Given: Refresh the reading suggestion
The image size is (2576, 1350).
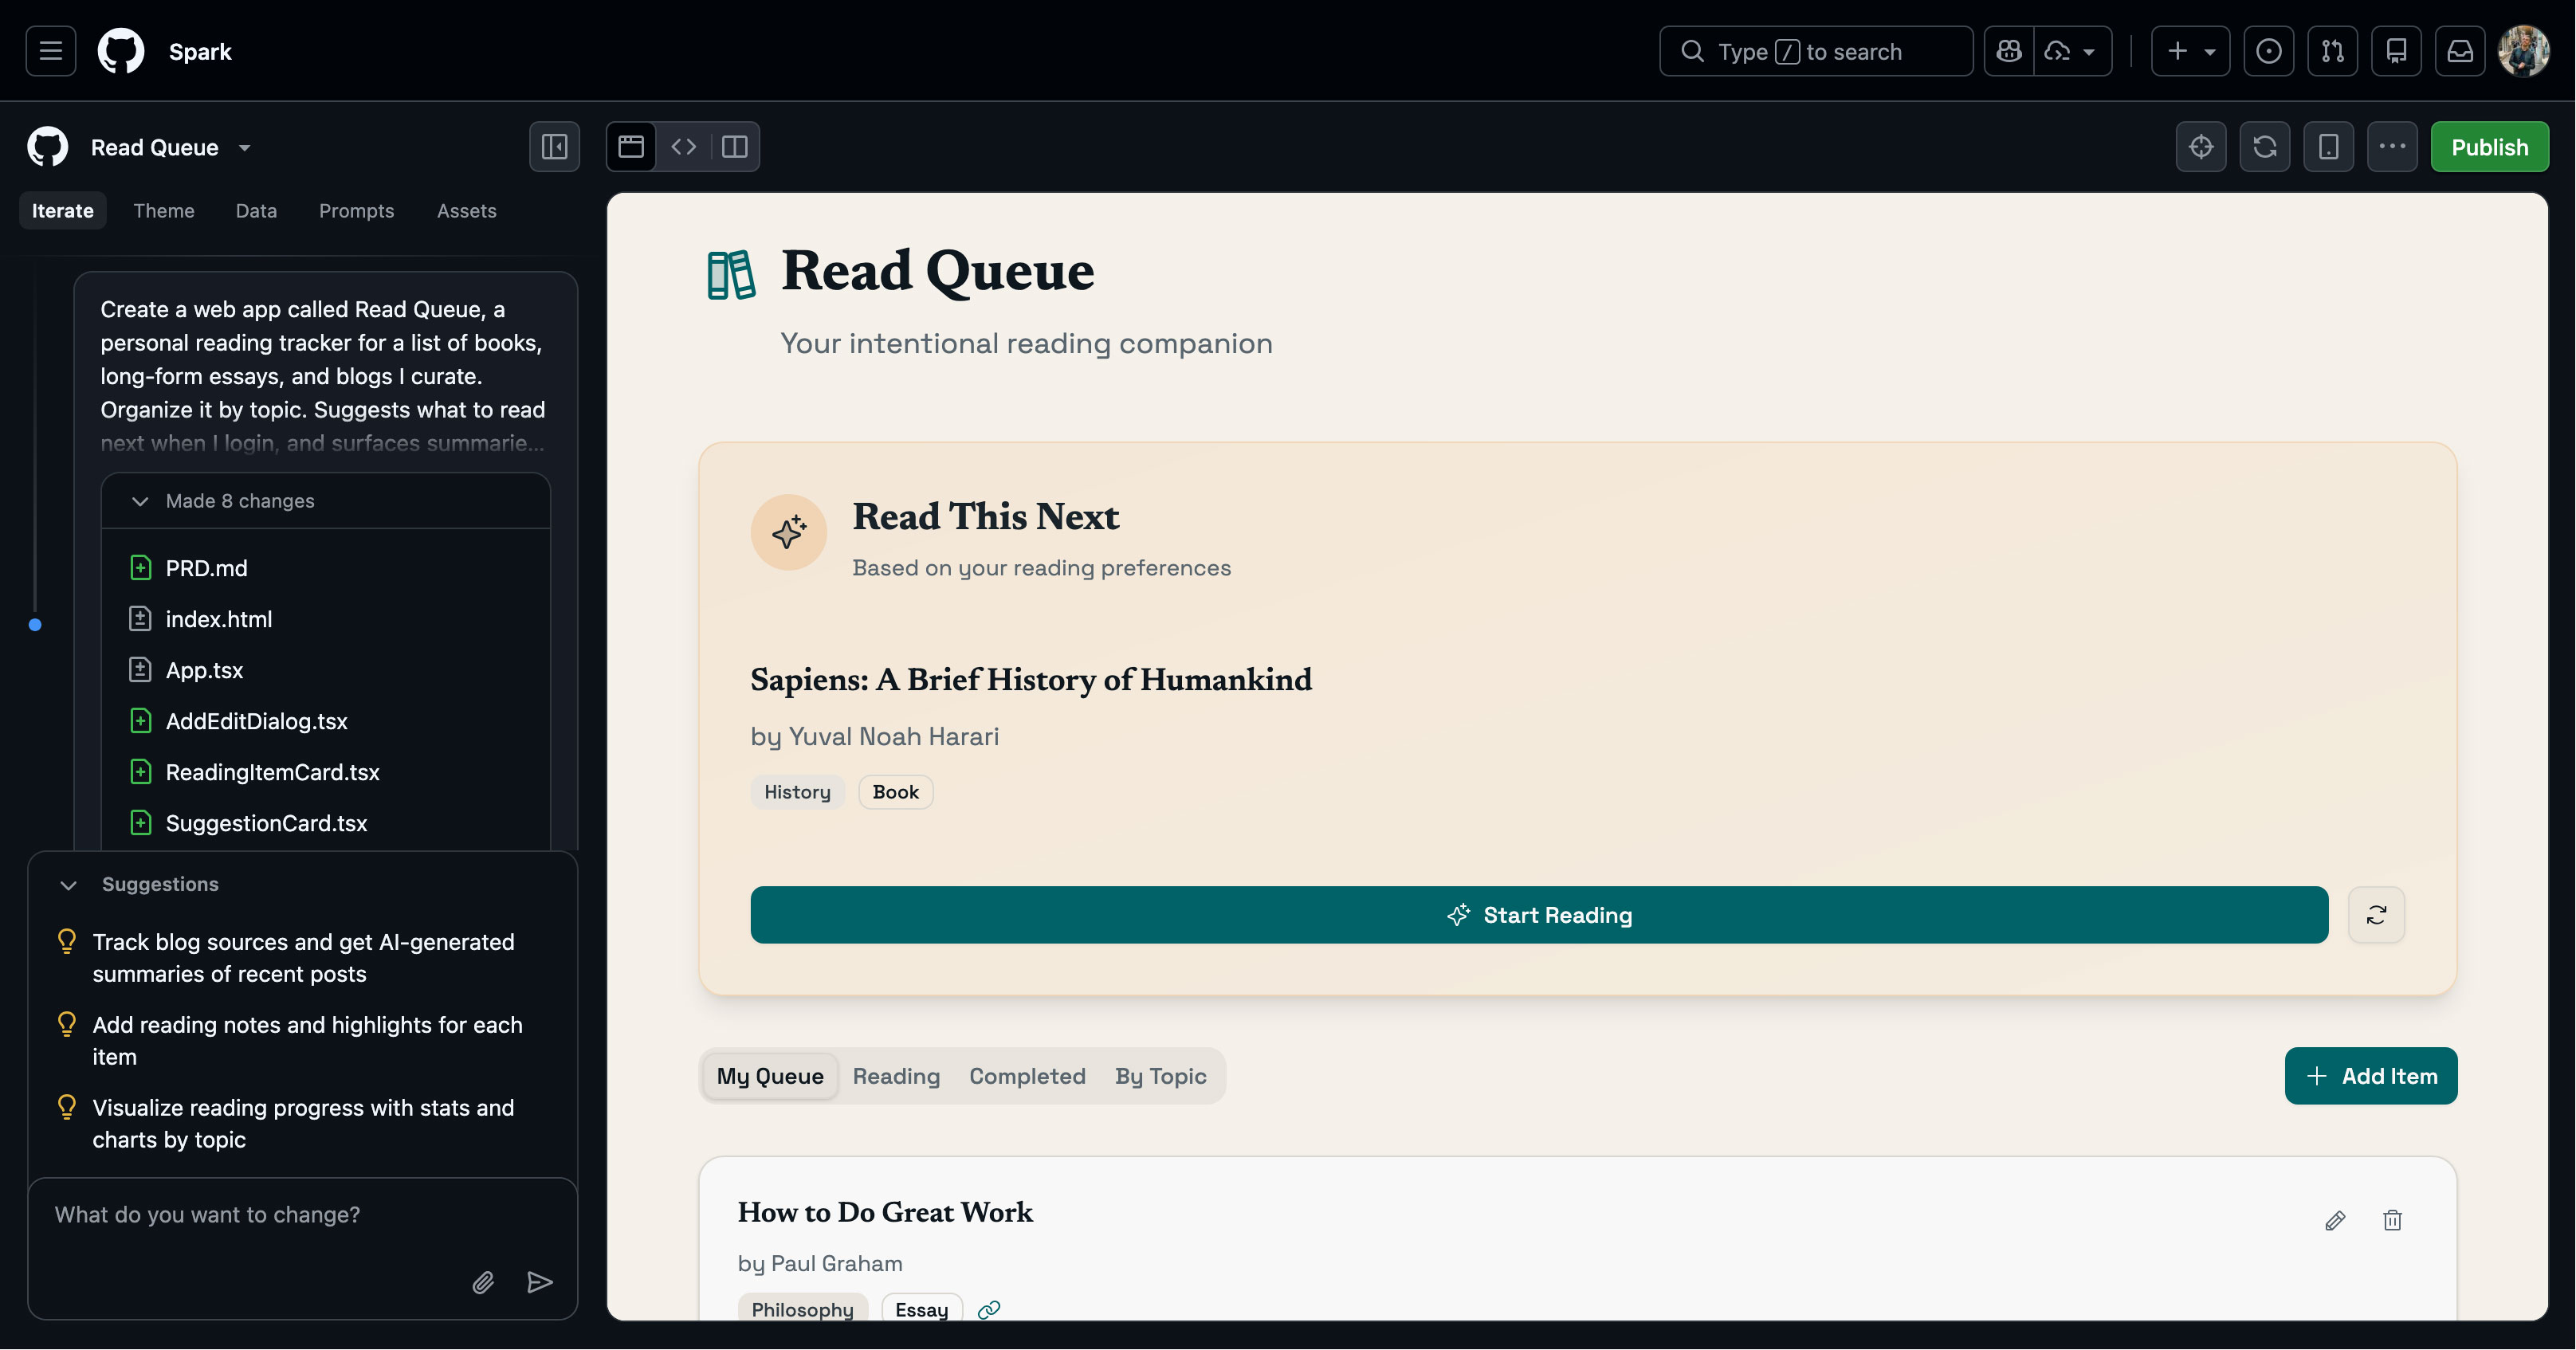Looking at the screenshot, I should coord(2377,915).
